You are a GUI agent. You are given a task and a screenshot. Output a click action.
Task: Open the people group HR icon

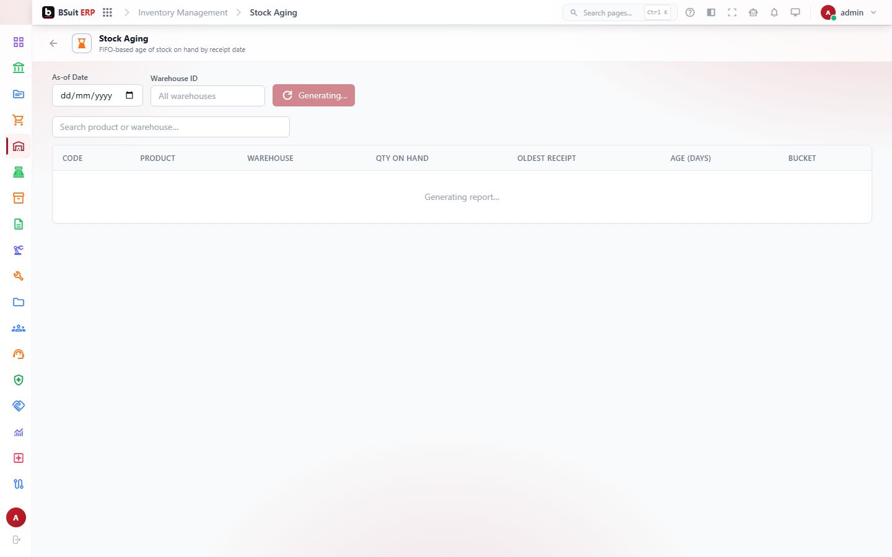(19, 328)
